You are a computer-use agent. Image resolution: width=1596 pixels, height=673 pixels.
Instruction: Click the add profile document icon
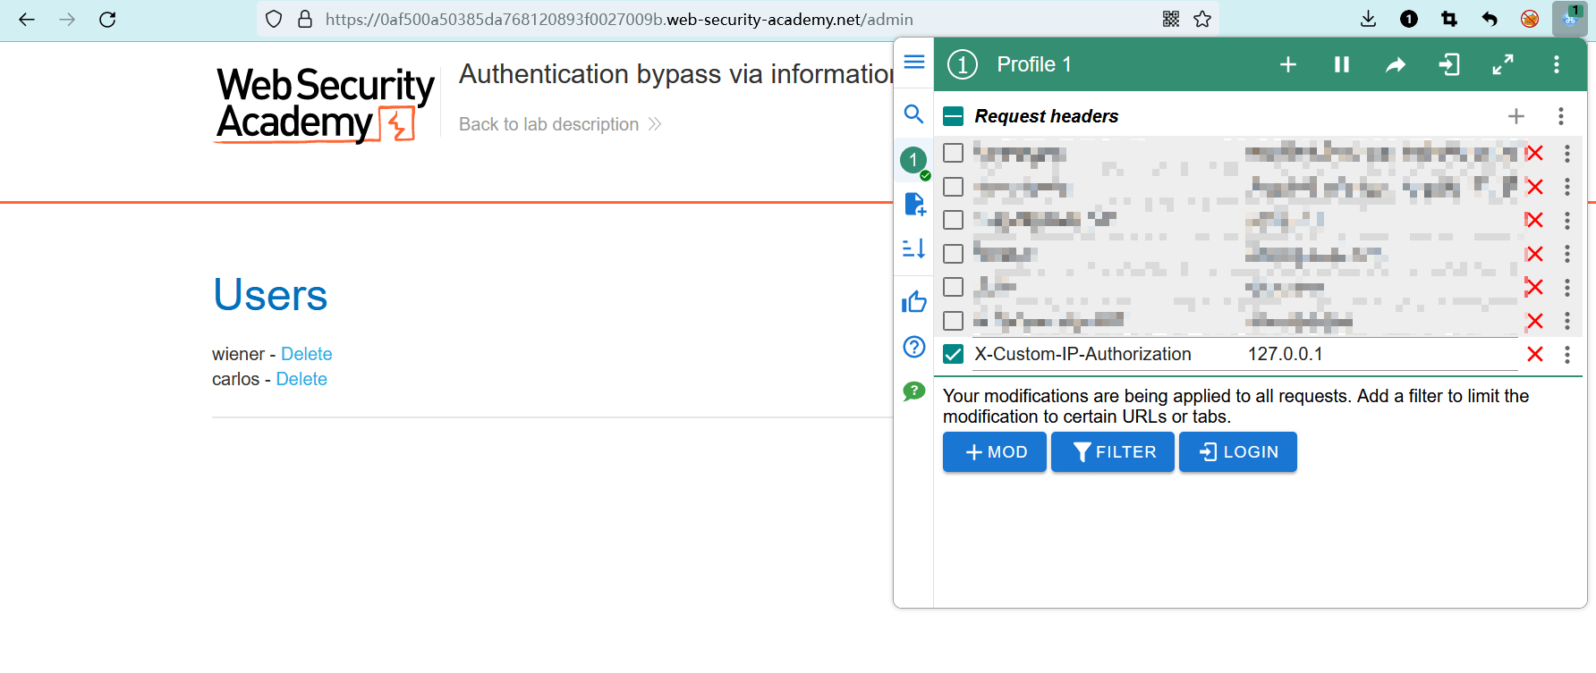913,204
